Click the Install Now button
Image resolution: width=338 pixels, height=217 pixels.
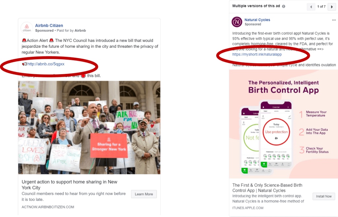[323, 196]
